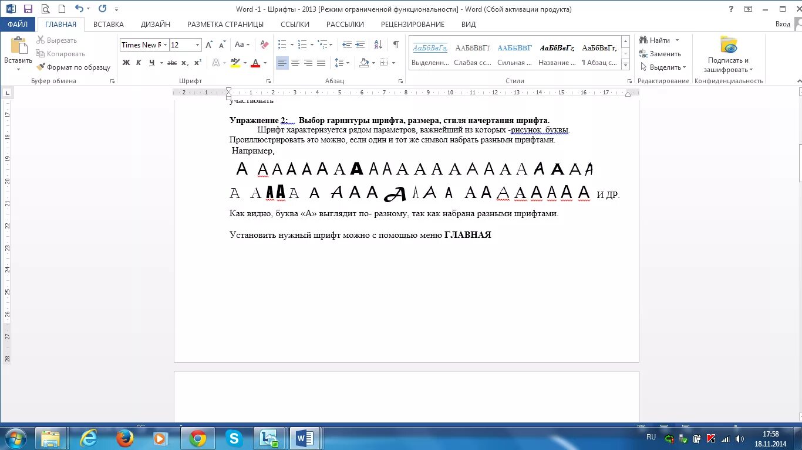802x450 pixels.
Task: Open the font name dropdown
Action: point(166,45)
